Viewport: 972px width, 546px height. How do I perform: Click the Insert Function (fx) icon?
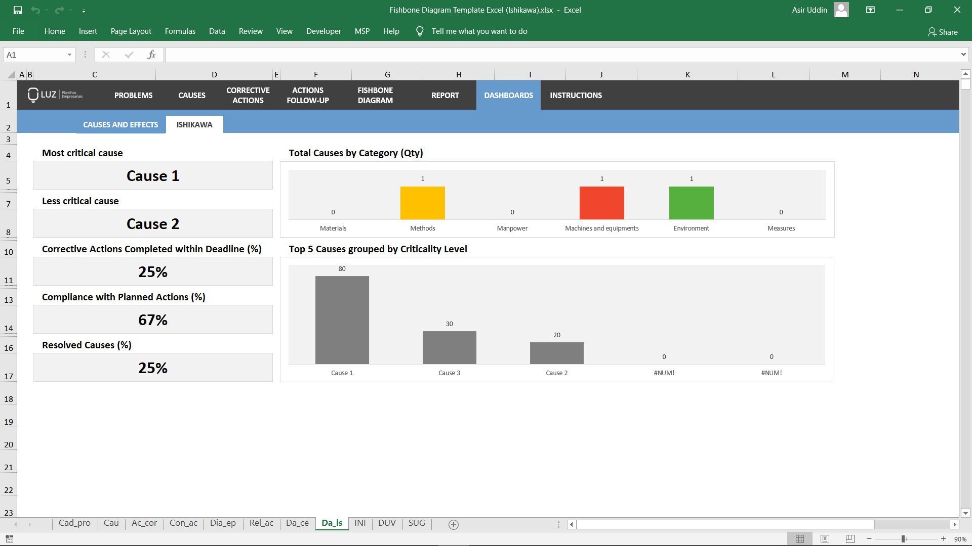click(x=151, y=55)
